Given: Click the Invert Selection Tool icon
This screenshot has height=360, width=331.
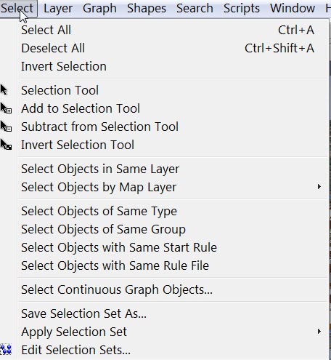Looking at the screenshot, I should tap(6, 144).
